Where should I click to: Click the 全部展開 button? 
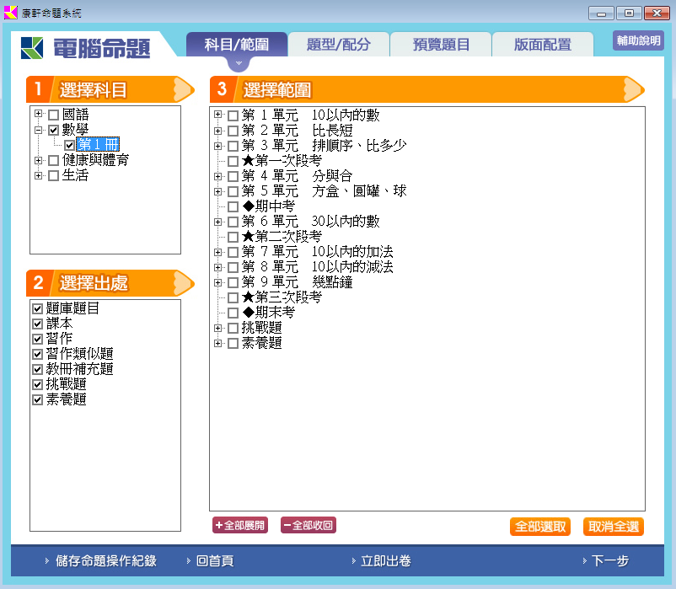pyautogui.click(x=239, y=526)
